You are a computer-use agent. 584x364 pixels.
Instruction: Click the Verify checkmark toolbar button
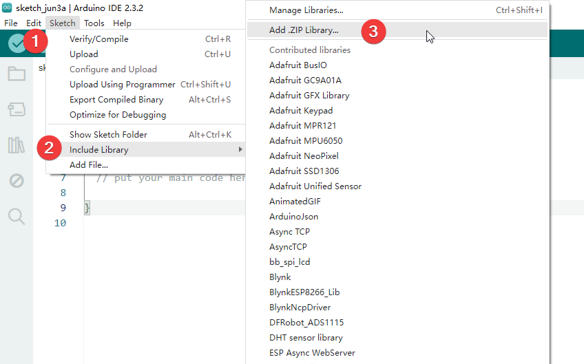click(17, 43)
